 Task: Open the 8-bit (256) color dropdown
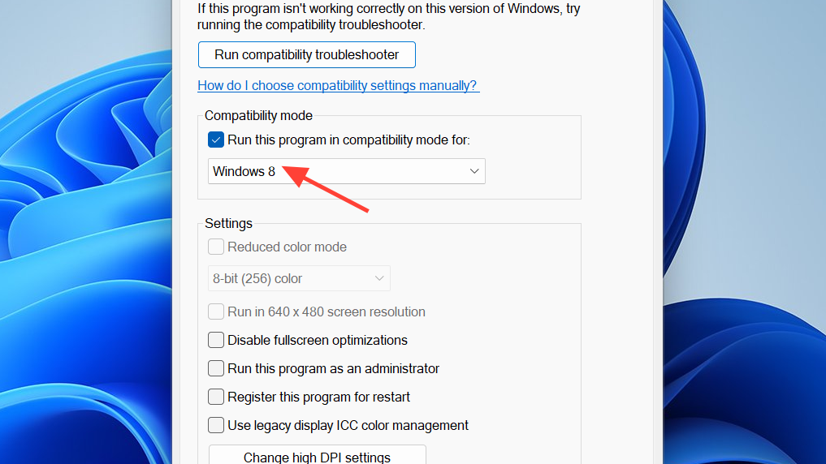[299, 278]
